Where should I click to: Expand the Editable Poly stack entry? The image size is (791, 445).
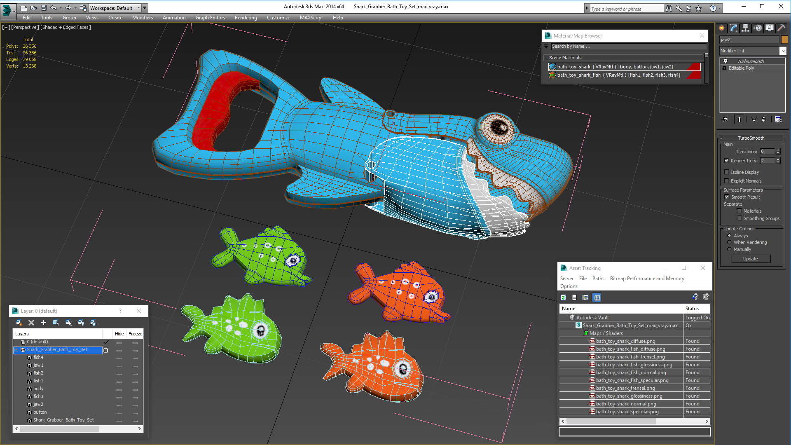tap(724, 68)
